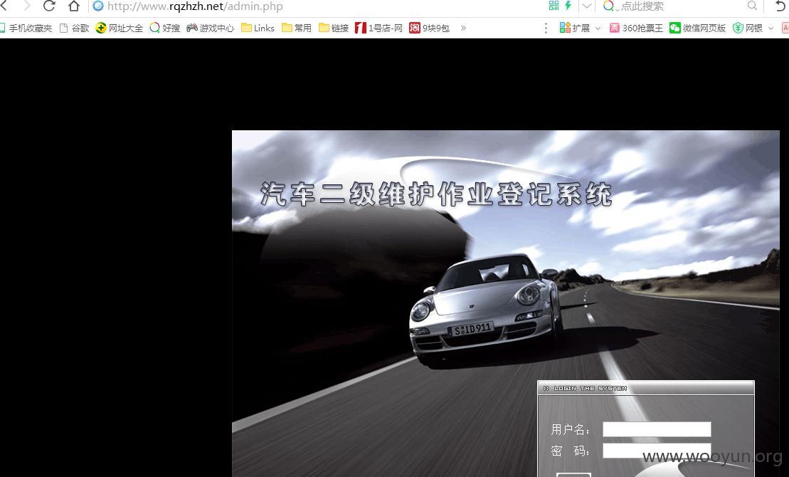Go forward to the next page

coord(26,6)
